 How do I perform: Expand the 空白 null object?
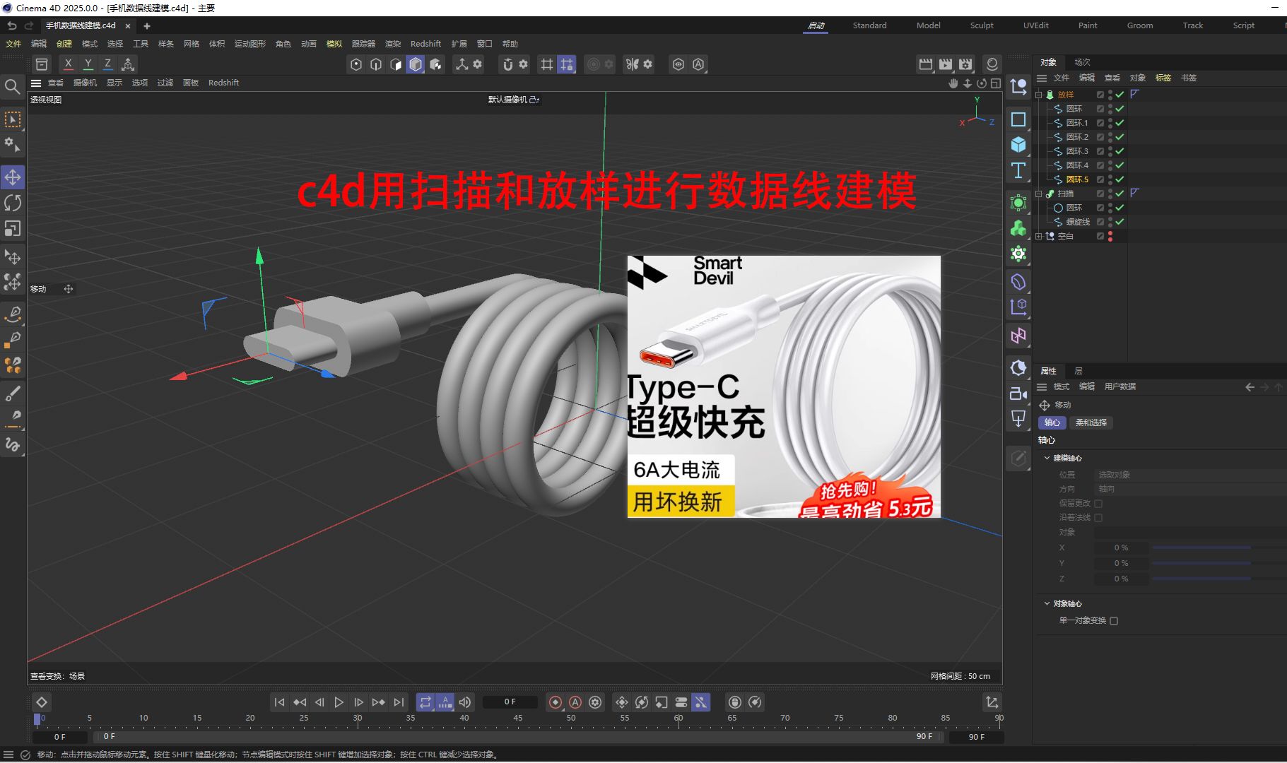(x=1039, y=237)
